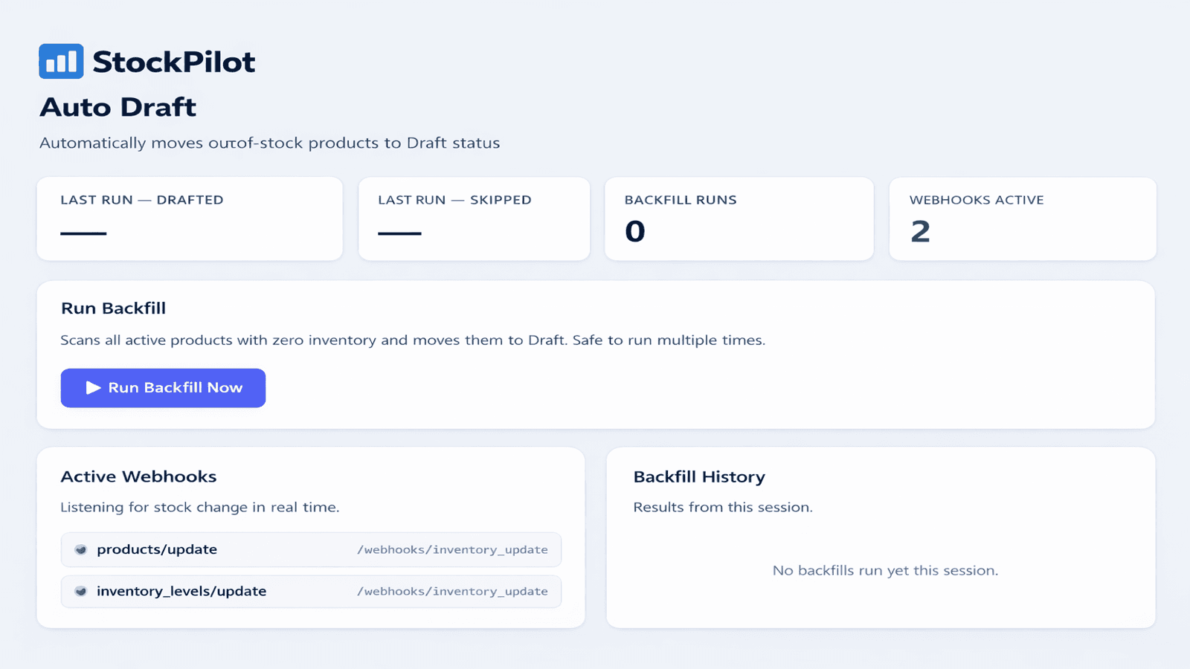Click the Backfill History panel heading
The image size is (1190, 669).
(699, 477)
